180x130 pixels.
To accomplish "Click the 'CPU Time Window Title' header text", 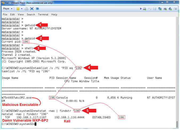I will pos(82,81).
